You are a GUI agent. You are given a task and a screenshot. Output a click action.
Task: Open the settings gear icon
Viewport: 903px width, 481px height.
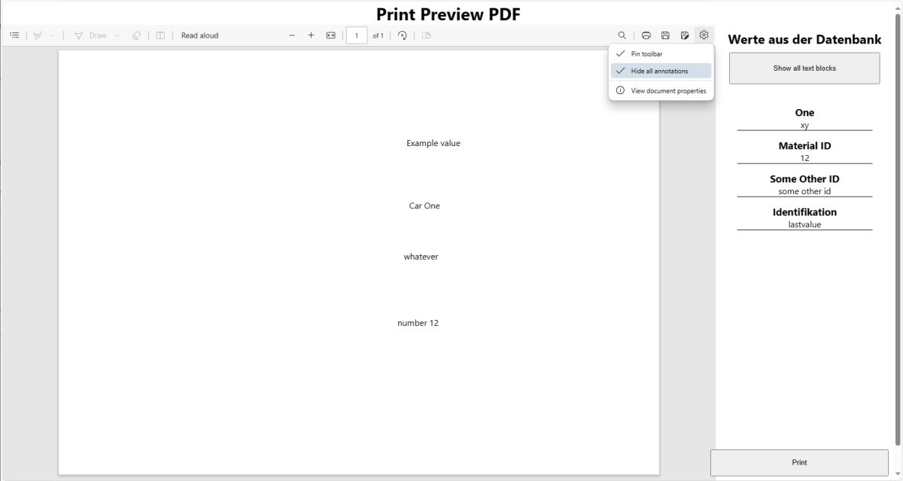pyautogui.click(x=704, y=35)
